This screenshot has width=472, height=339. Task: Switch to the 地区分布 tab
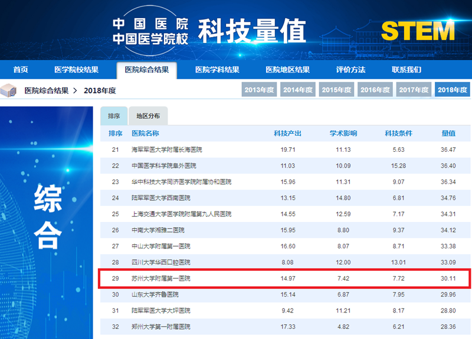(x=148, y=116)
